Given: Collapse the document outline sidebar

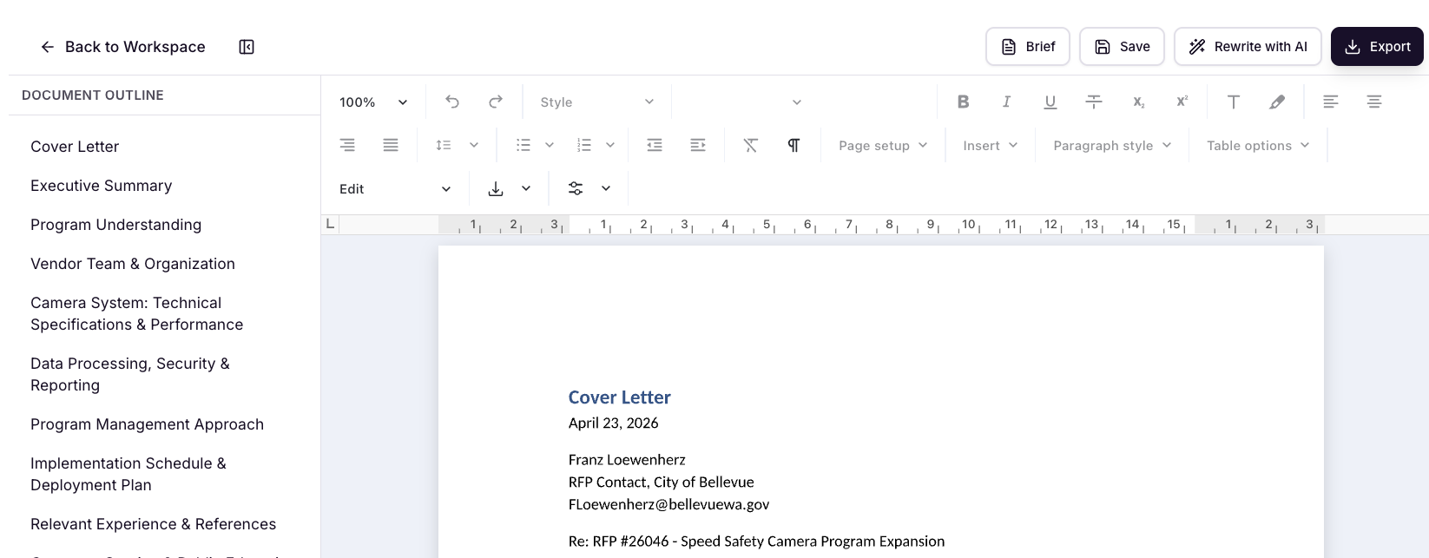Looking at the screenshot, I should 247,47.
